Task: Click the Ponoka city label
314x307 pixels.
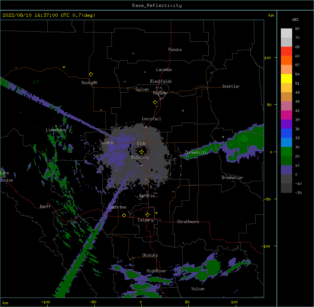Action: pos(175,50)
